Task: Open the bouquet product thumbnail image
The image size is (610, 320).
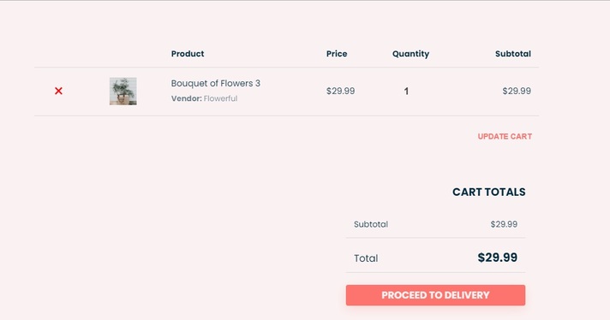Action: pos(123,92)
